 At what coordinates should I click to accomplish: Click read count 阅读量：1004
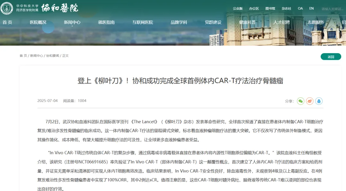75,101
